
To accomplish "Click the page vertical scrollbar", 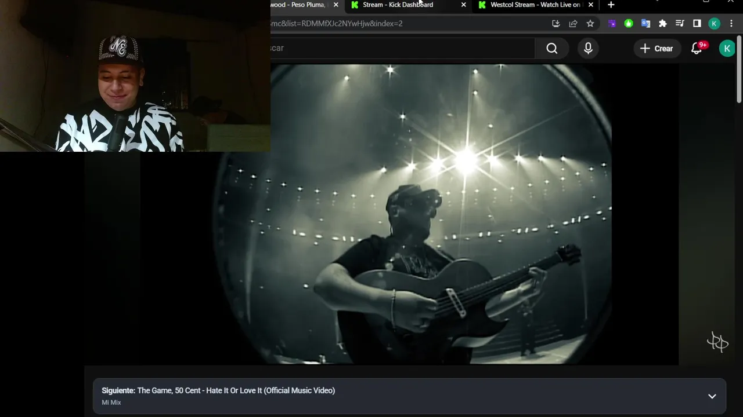I will (x=739, y=69).
